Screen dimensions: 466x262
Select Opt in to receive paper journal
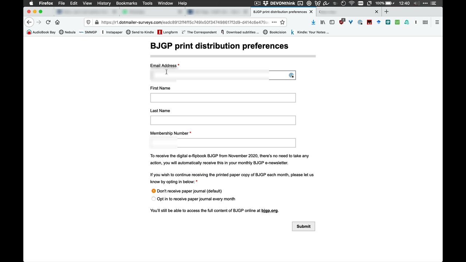(x=154, y=199)
